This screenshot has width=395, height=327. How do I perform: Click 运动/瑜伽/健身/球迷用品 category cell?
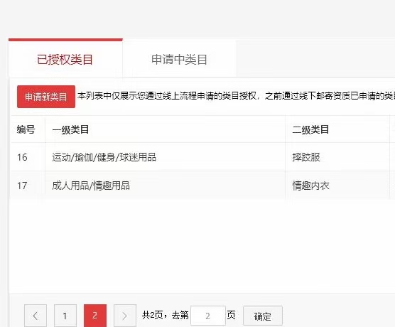click(104, 157)
